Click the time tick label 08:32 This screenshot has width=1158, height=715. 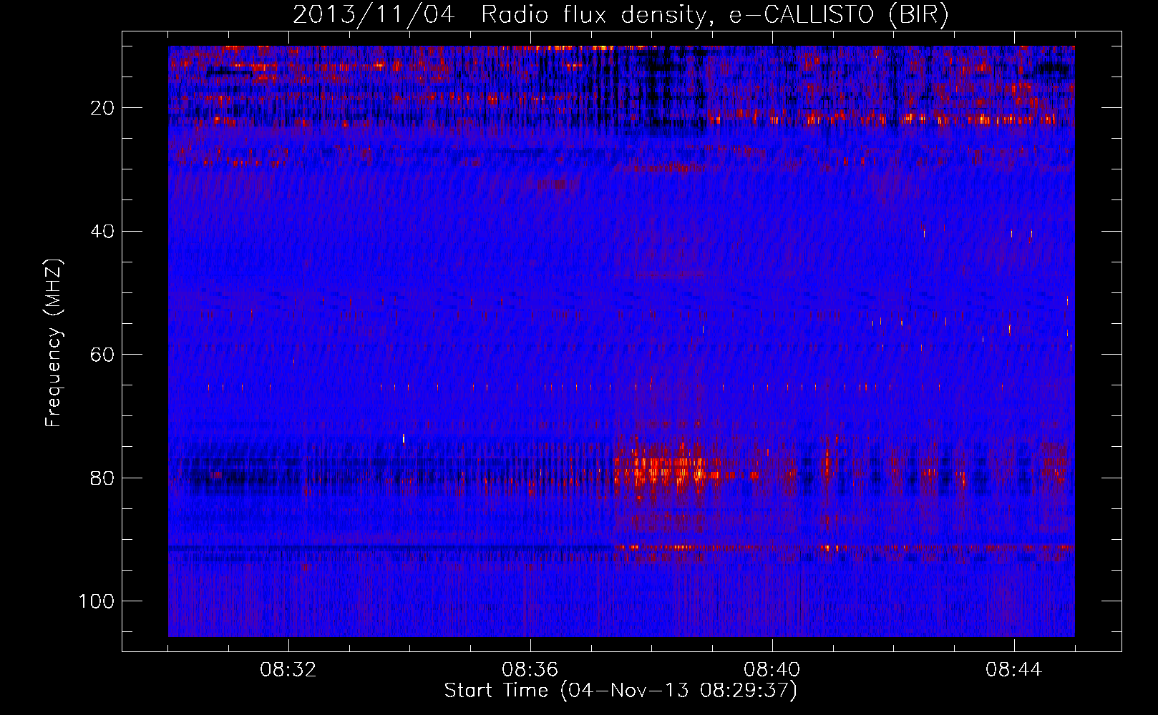coord(288,670)
